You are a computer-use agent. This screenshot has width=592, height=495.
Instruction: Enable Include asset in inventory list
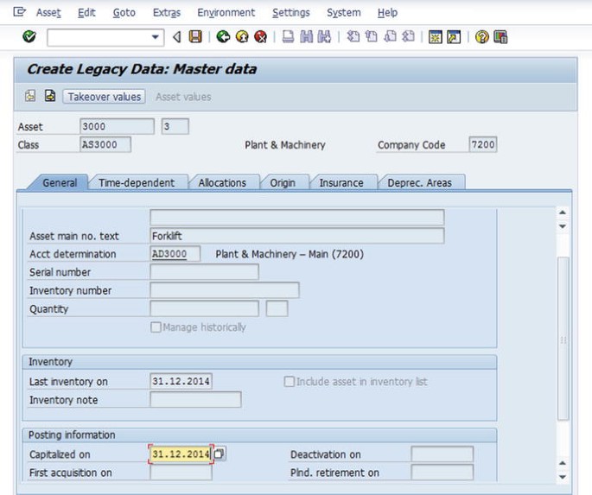[x=290, y=382]
